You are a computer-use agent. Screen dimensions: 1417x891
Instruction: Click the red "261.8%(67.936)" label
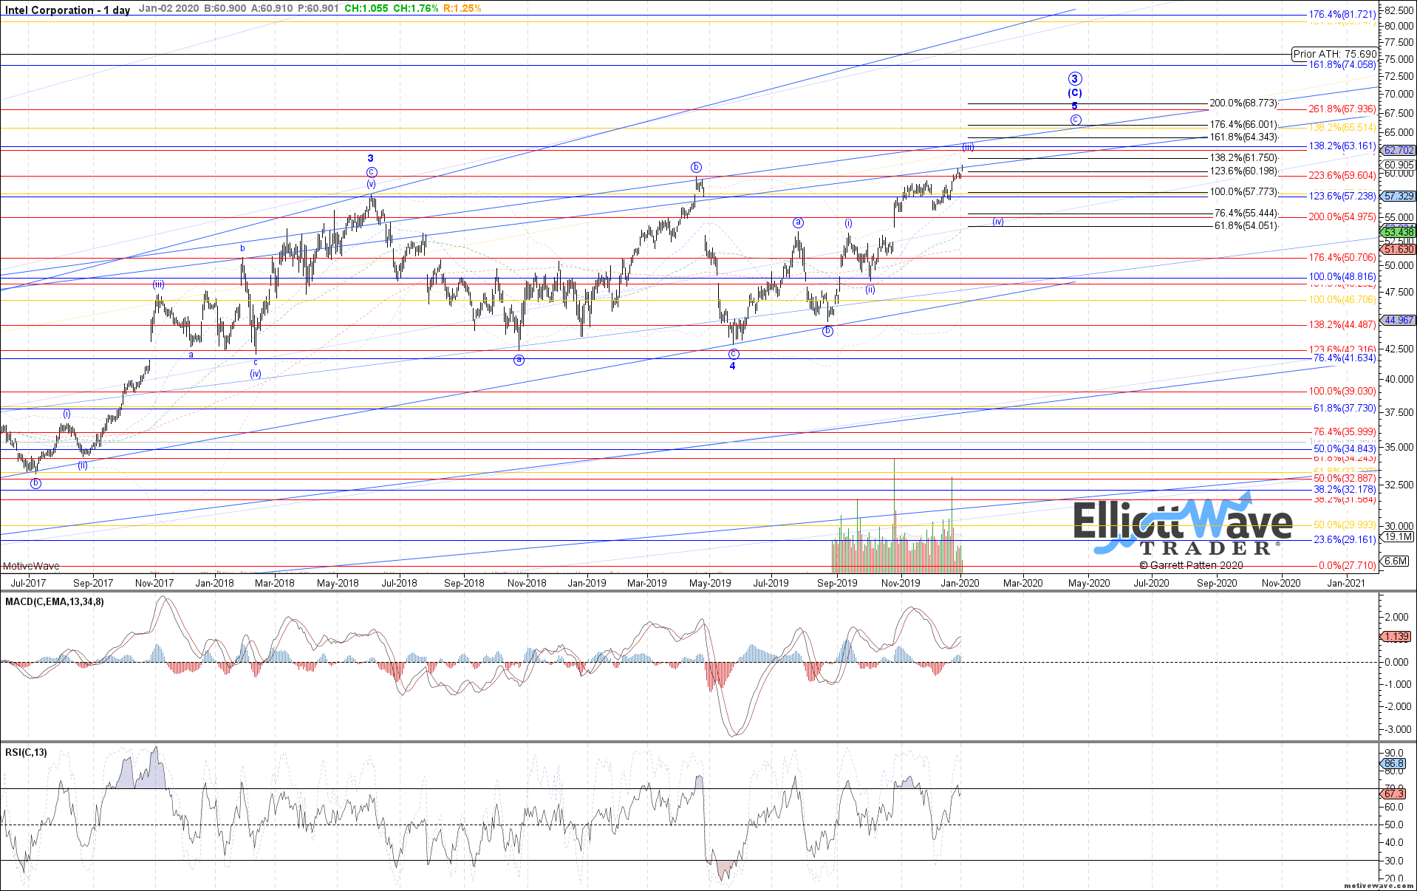coord(1342,109)
